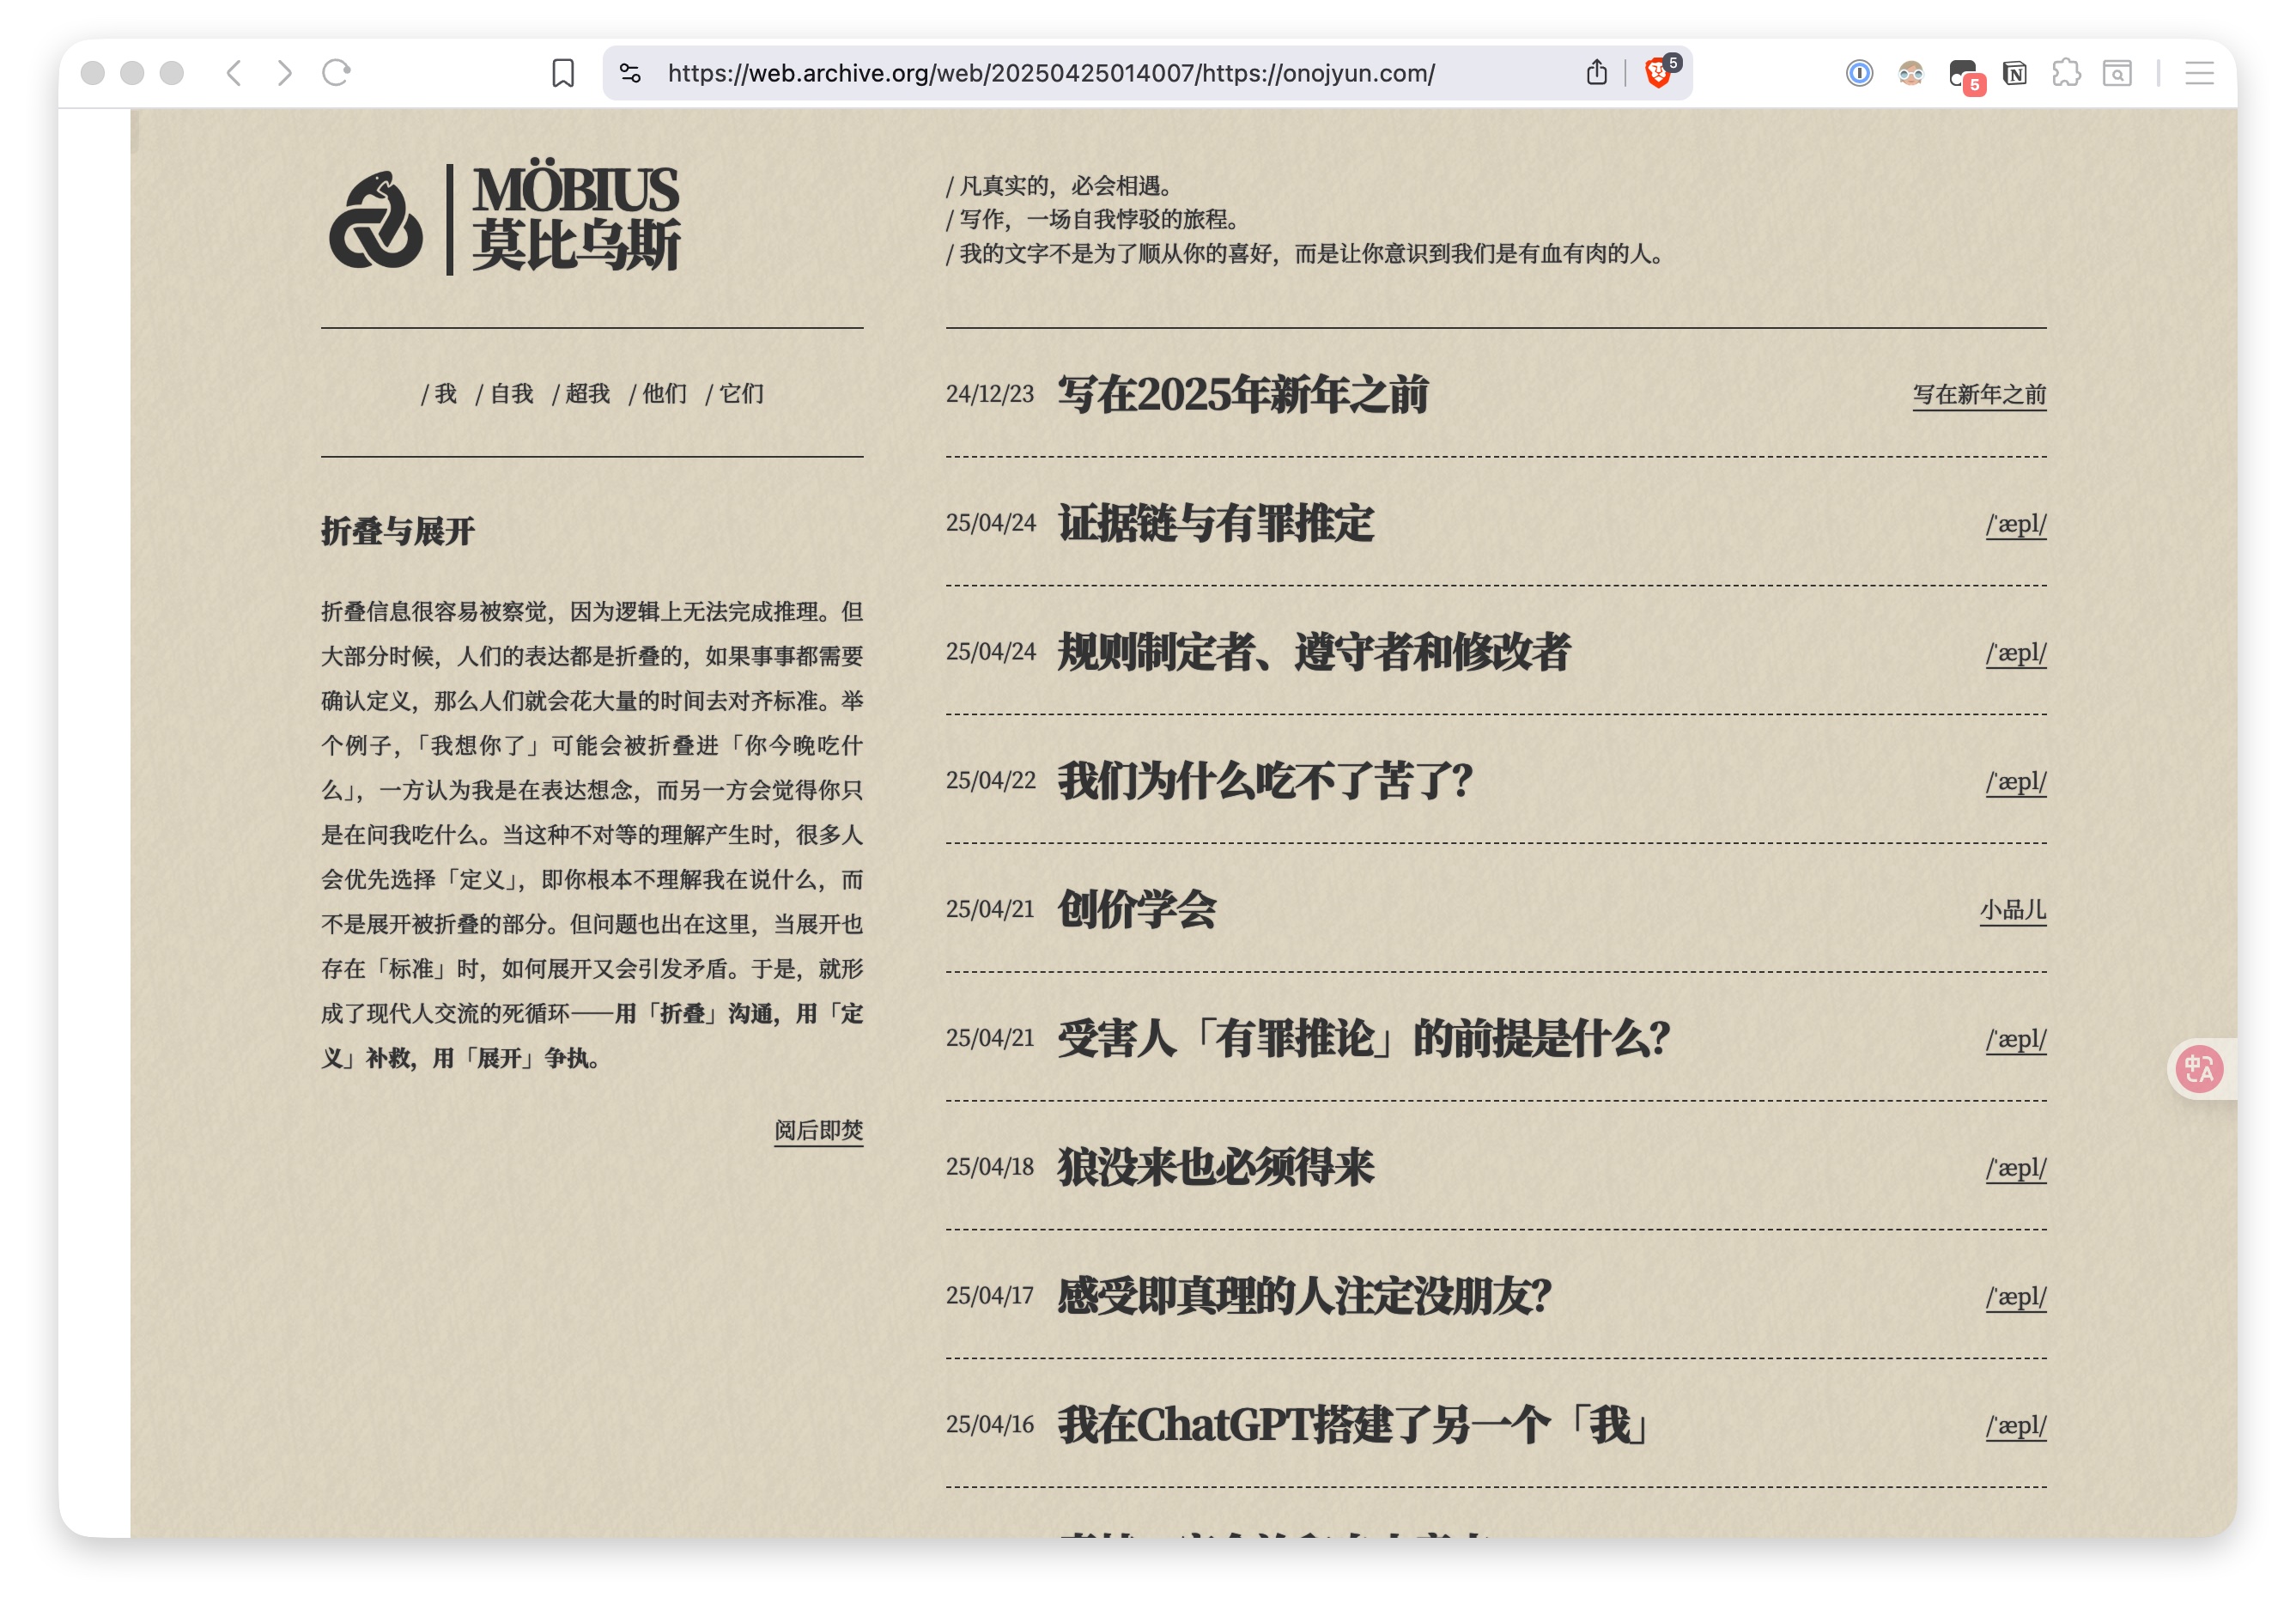Click the floating translate widget

coord(2199,1069)
